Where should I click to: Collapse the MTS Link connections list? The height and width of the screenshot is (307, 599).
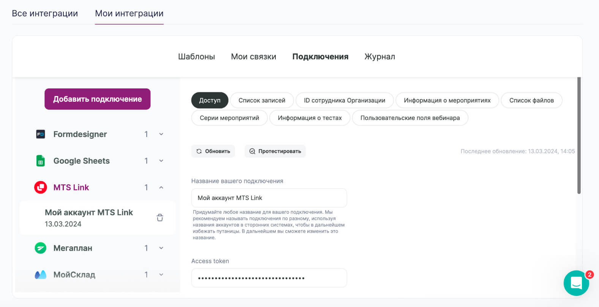tap(161, 187)
